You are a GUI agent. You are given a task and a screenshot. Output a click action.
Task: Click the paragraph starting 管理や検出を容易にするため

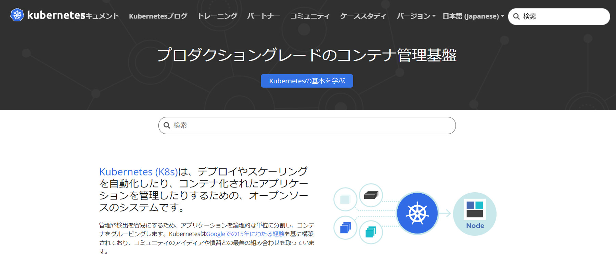(207, 238)
